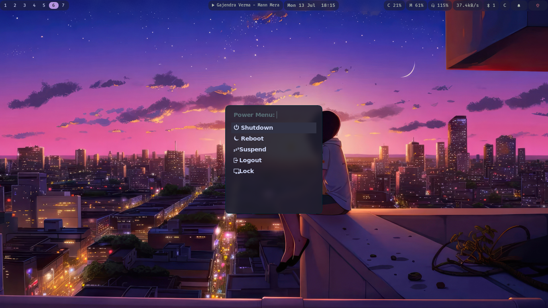Open the Mon 13 Jul date module
This screenshot has height=308, width=548.
[x=302, y=5]
